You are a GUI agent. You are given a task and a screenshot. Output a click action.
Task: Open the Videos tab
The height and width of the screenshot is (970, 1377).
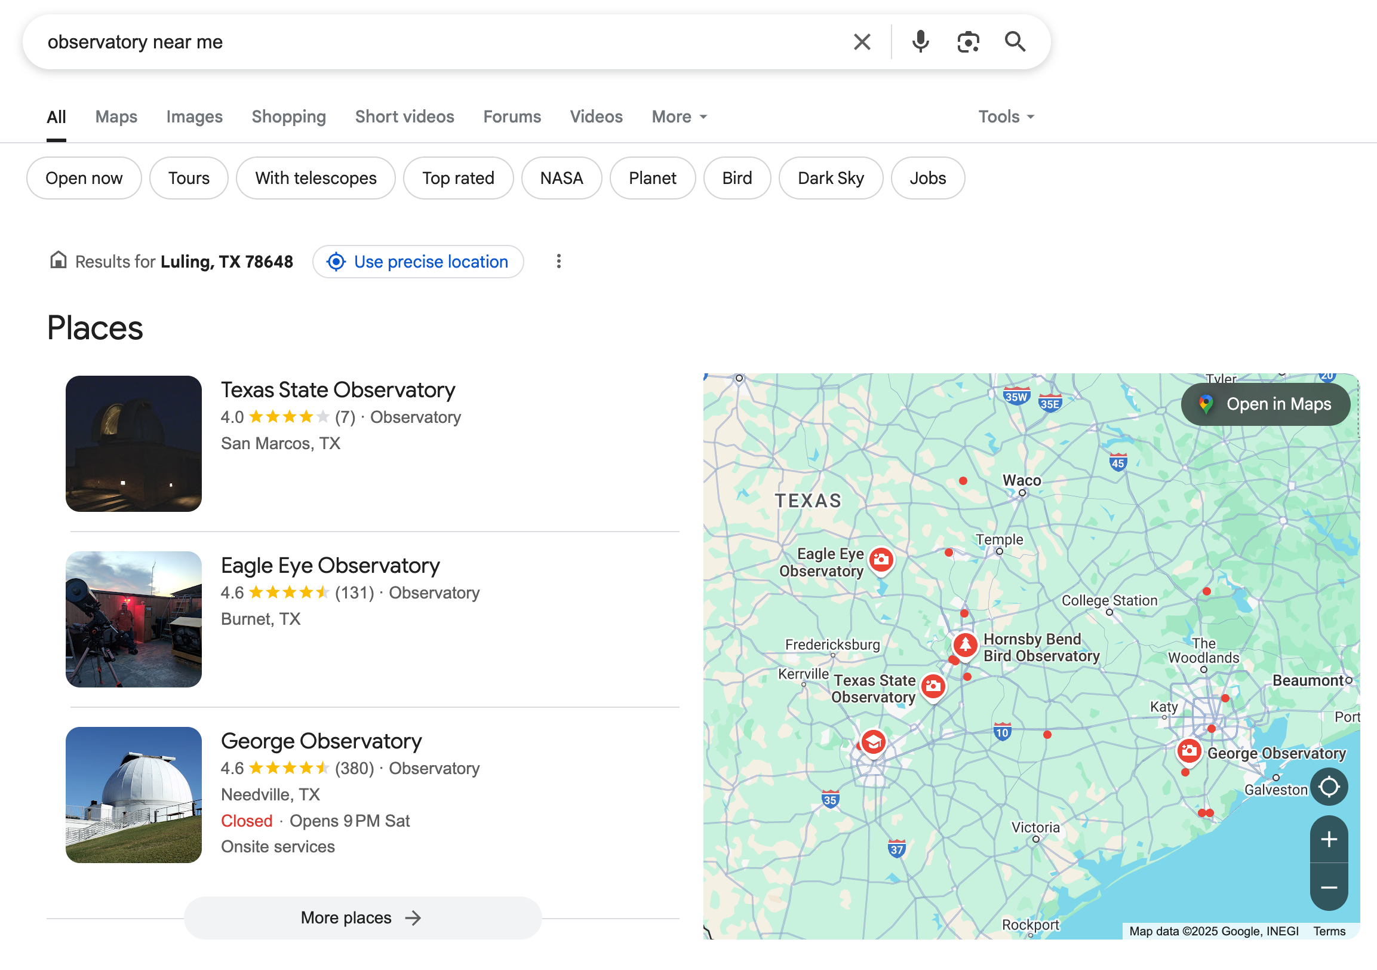click(x=596, y=116)
